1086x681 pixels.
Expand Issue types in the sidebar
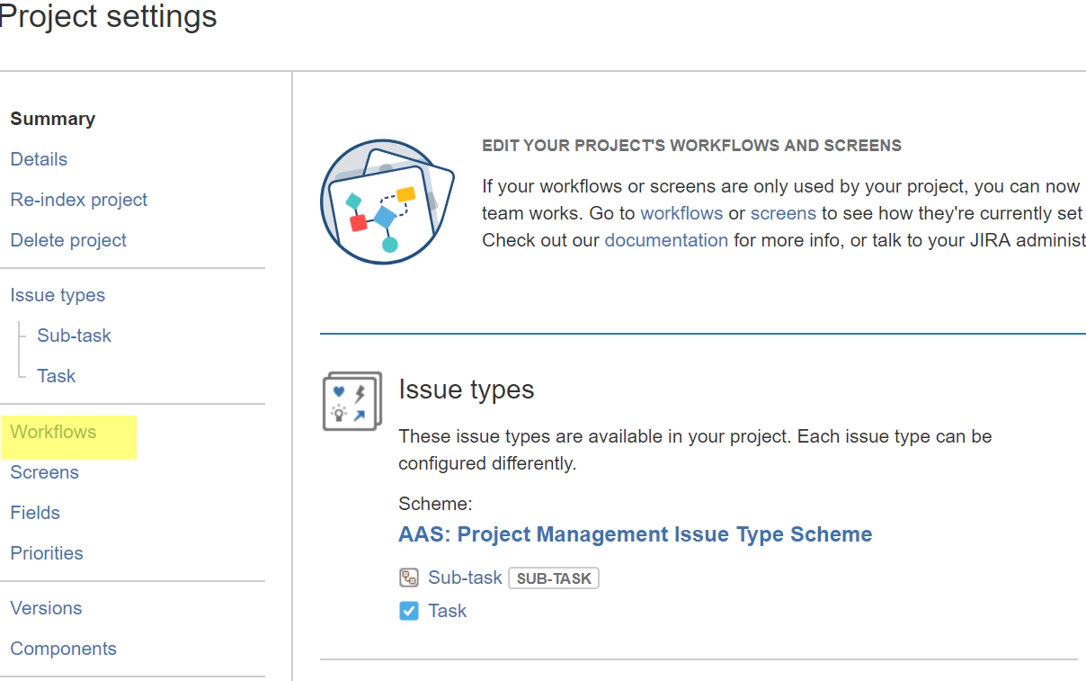(x=58, y=294)
